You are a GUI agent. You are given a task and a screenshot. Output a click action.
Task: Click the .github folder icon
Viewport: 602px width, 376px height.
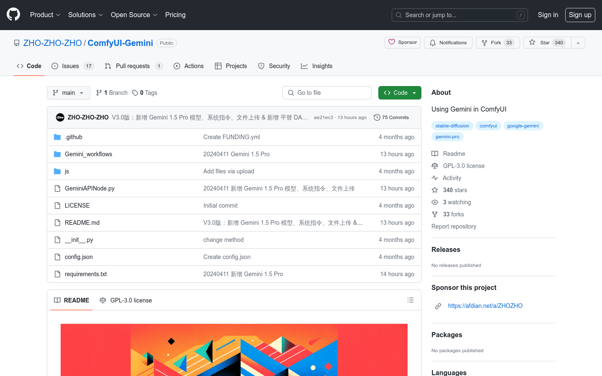point(57,137)
